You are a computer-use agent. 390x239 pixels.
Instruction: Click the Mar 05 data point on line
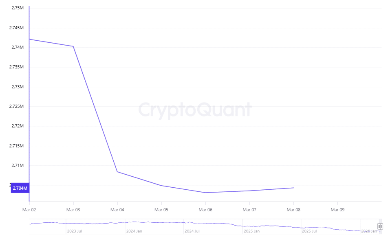click(161, 186)
